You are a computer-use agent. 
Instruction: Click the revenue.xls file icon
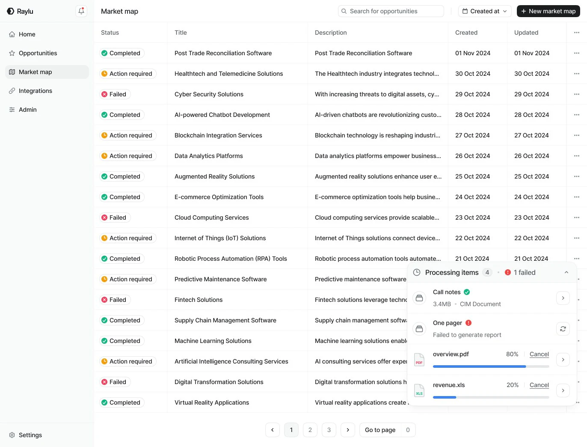pos(419,390)
